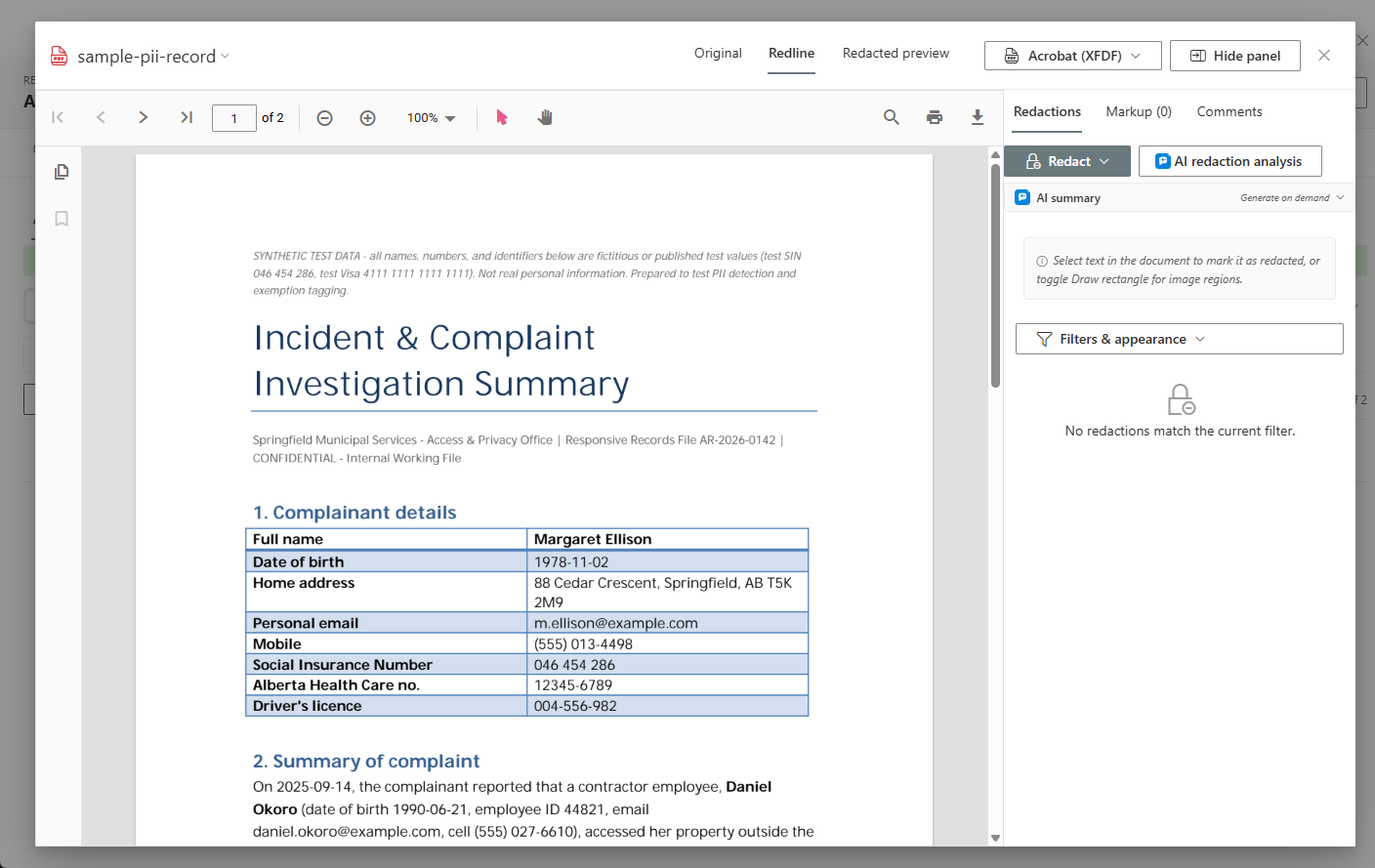Click Hide panel button

(1235, 56)
